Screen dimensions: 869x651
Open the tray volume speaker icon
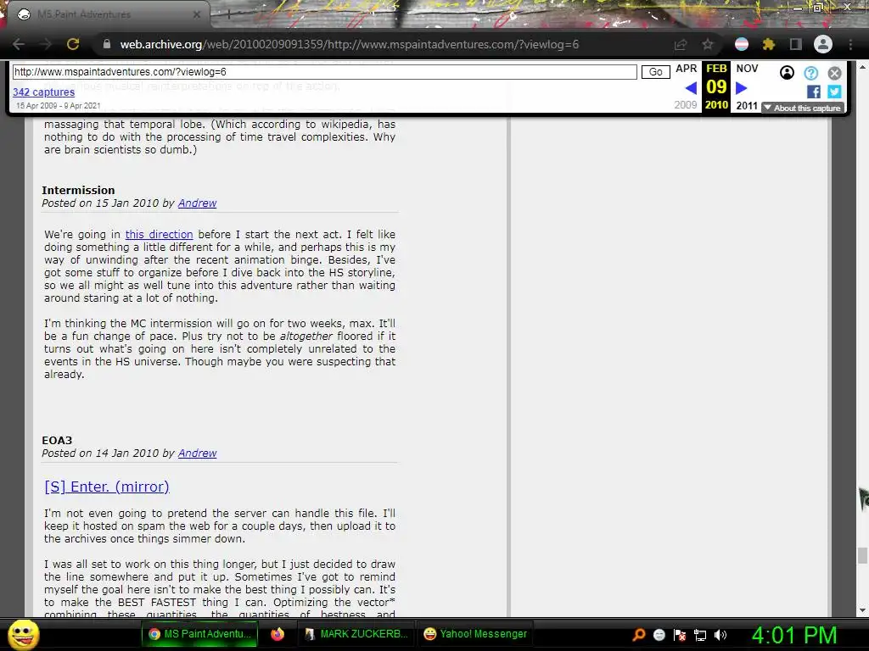pyautogui.click(x=720, y=635)
